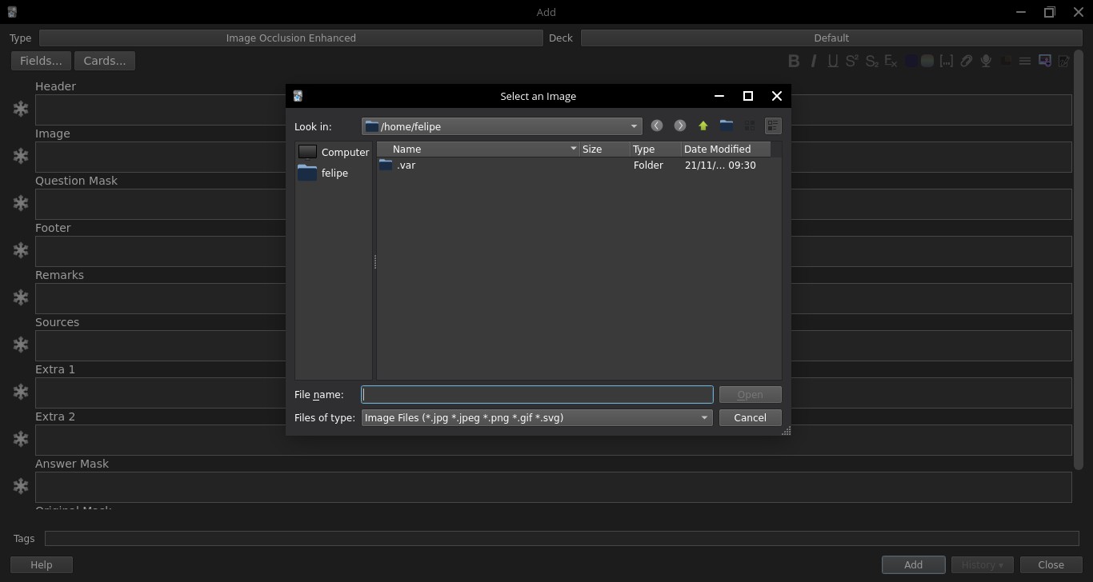Apply superscript formatting
The height and width of the screenshot is (582, 1093).
click(x=852, y=61)
